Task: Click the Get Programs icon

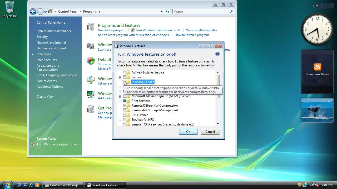Action: coord(91,109)
